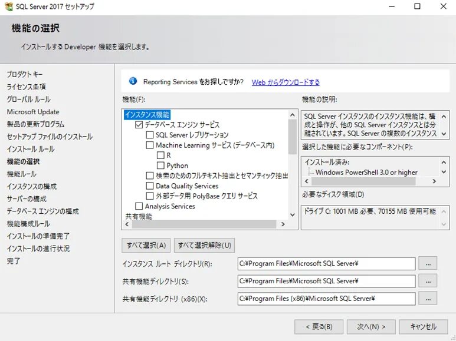
Task: Click the feature list scroll down arrow
Action: (x=293, y=215)
